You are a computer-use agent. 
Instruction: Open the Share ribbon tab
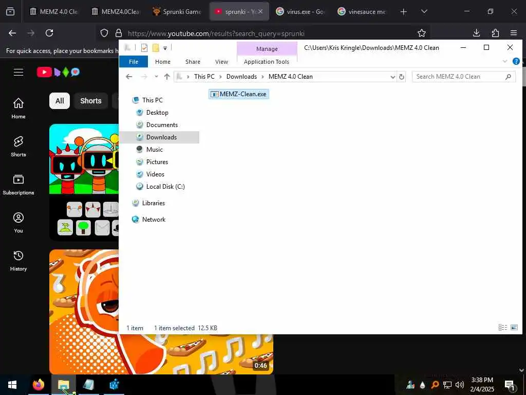point(193,62)
